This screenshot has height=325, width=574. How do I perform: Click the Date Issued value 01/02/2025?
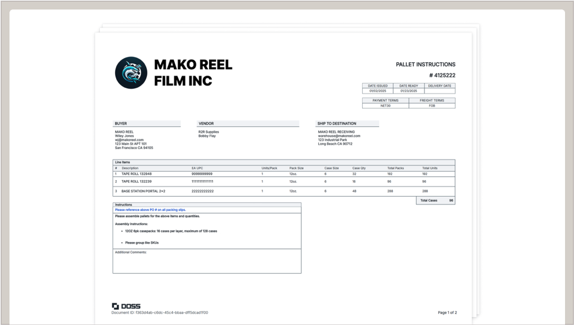tap(378, 91)
